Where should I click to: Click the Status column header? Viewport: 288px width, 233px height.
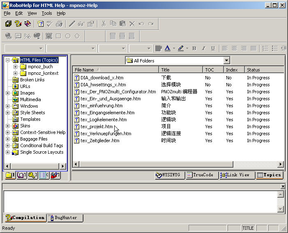(x=265, y=70)
